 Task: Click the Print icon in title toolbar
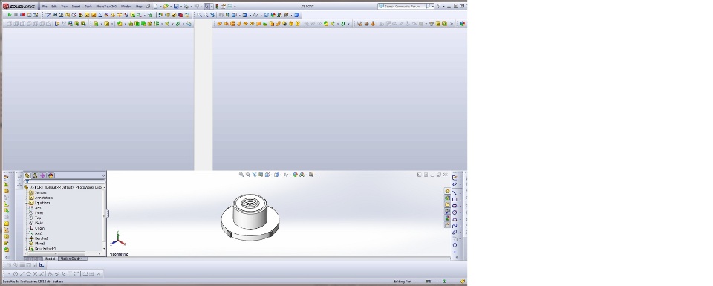pos(186,7)
